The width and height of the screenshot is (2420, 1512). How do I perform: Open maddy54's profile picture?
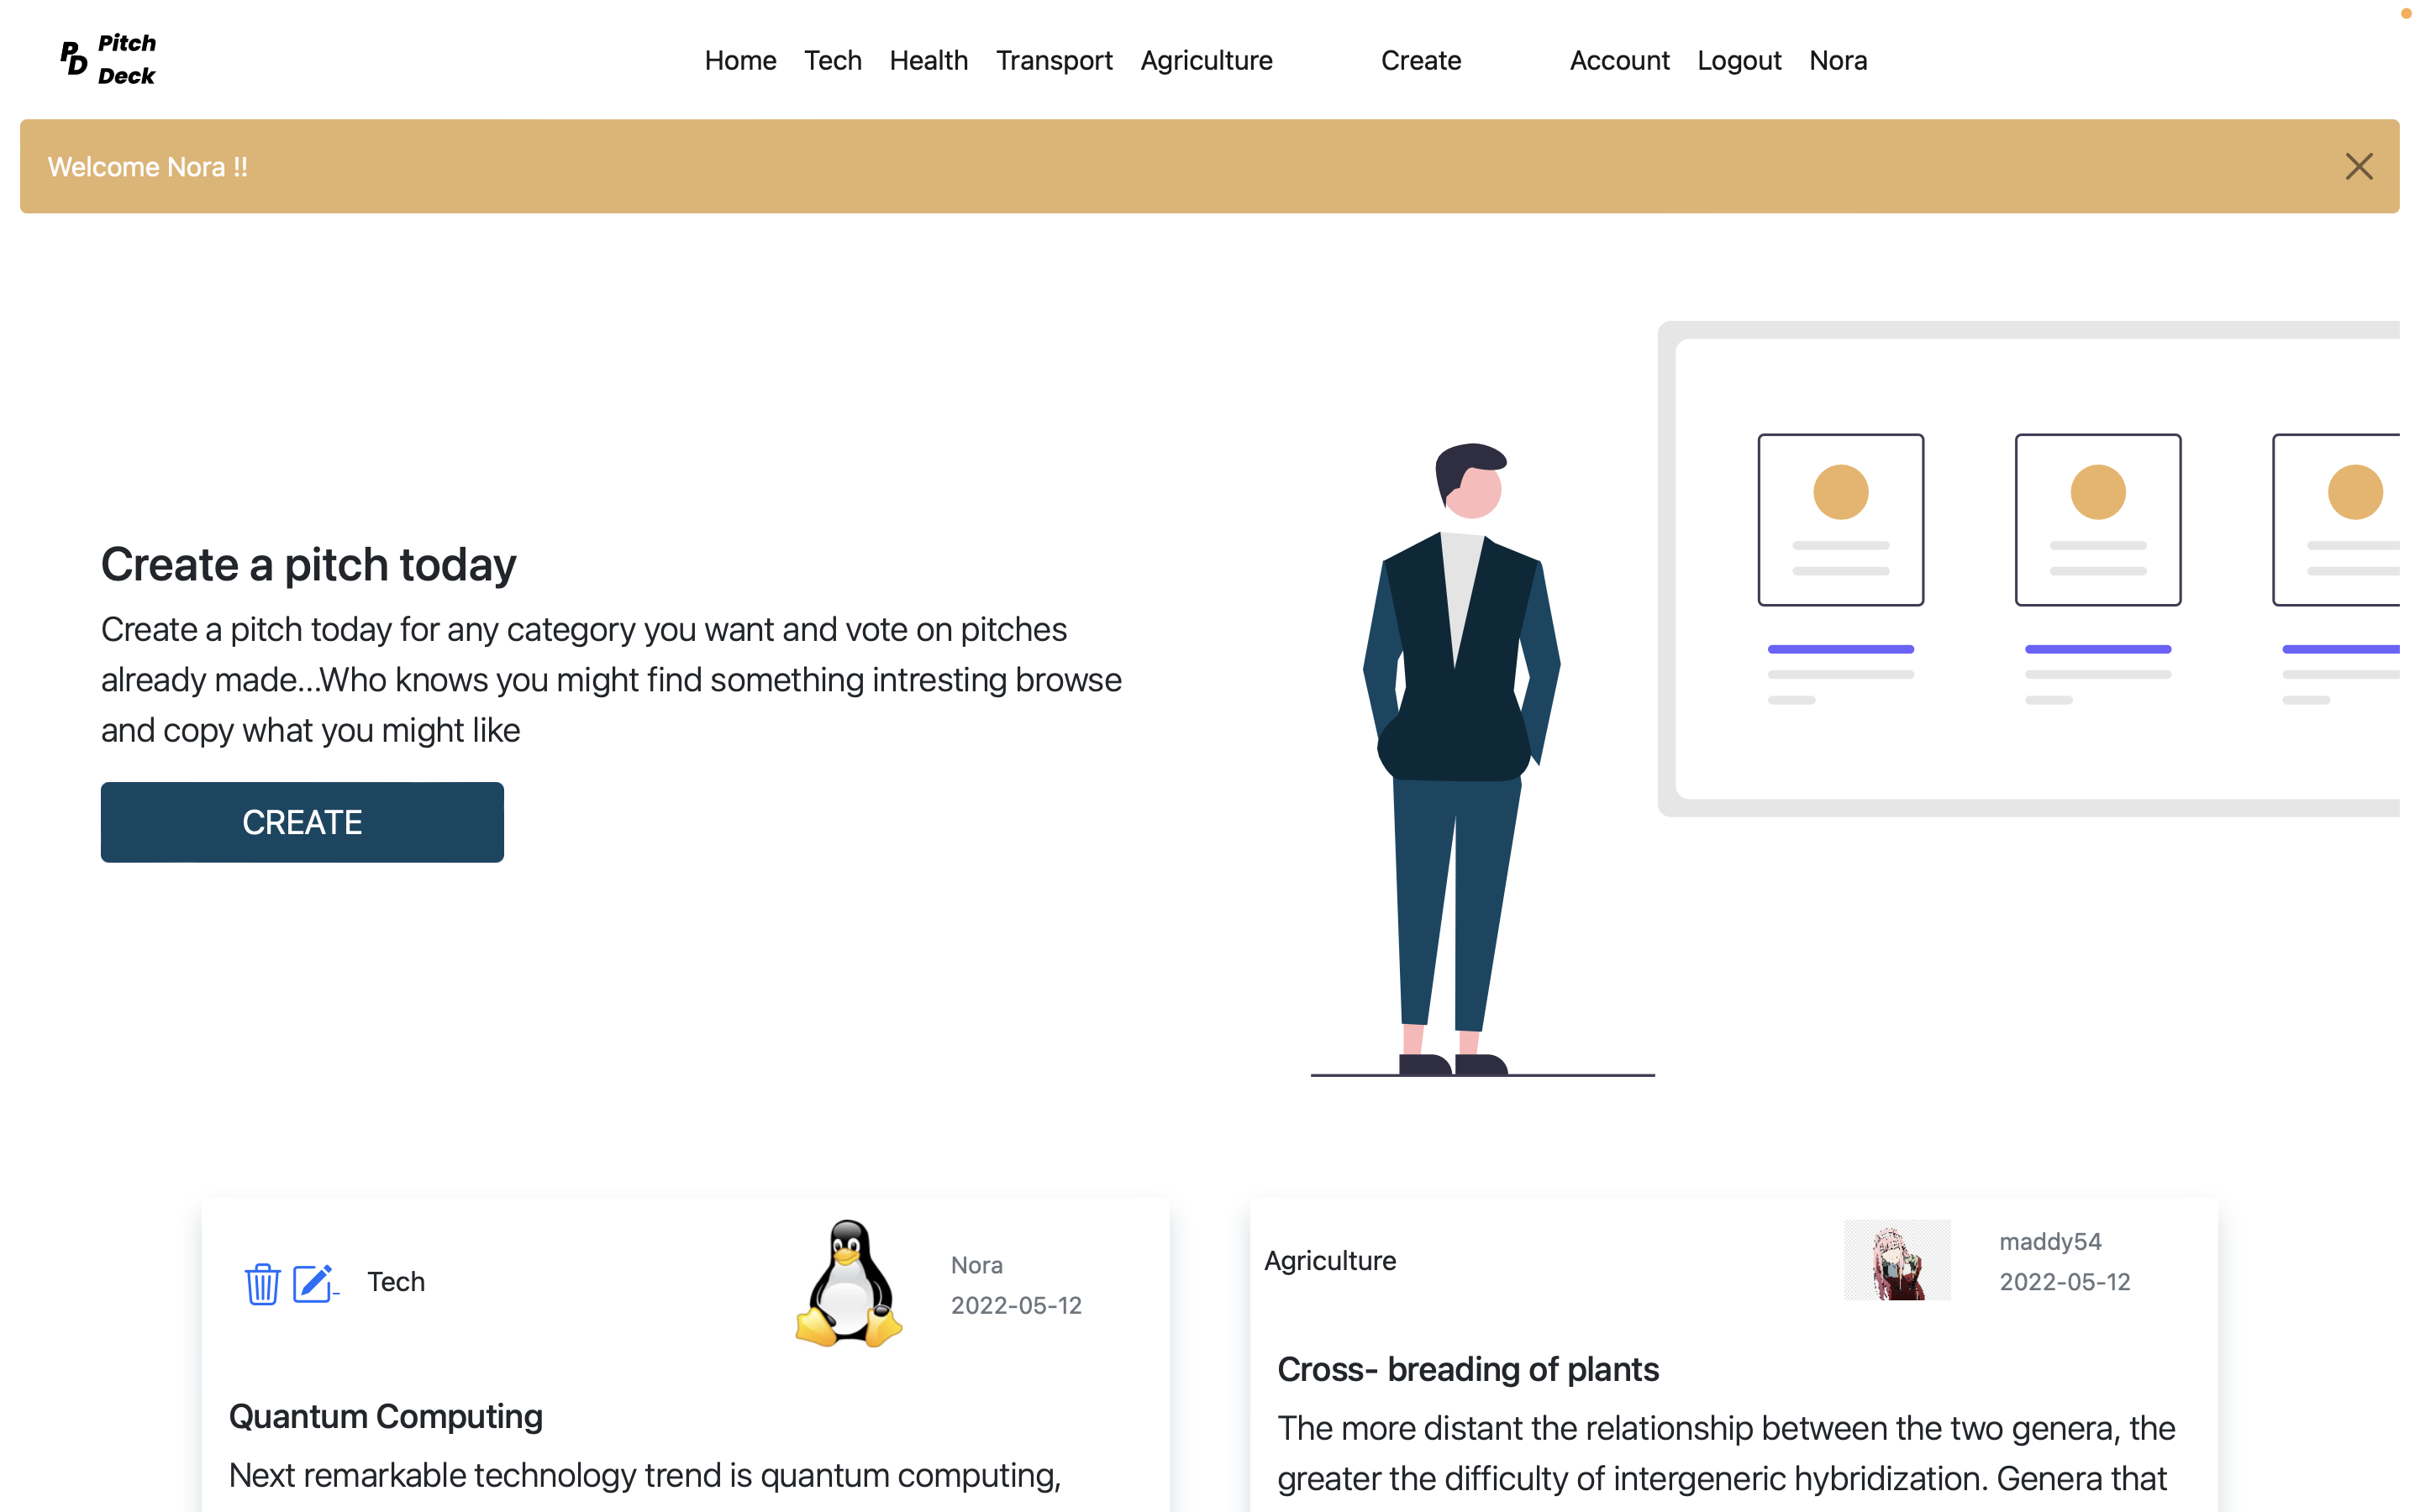(1897, 1260)
